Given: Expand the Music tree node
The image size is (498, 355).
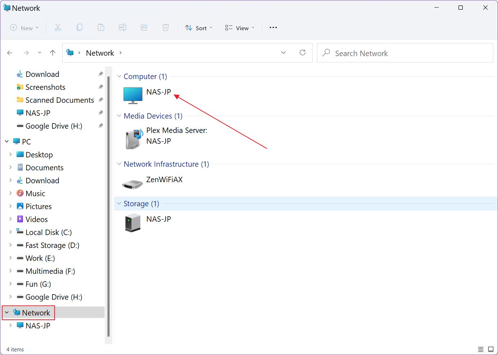Looking at the screenshot, I should point(10,193).
